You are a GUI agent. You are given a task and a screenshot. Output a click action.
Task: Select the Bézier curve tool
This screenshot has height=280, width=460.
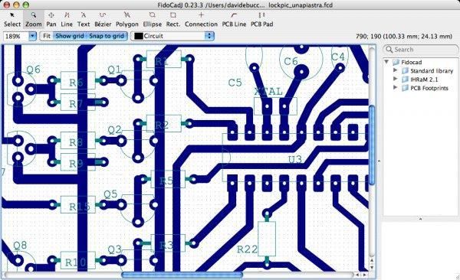[x=103, y=20]
